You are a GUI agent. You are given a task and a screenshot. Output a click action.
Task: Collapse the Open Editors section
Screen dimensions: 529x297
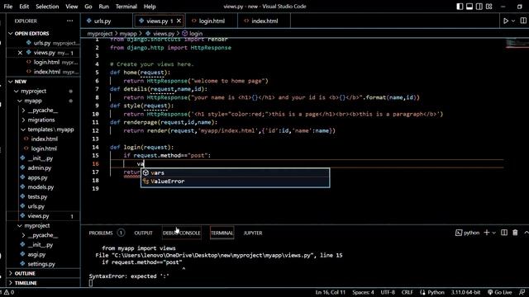(x=43, y=34)
